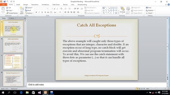This screenshot has width=170, height=95.
Task: Open font color picker
Action: click(61, 12)
